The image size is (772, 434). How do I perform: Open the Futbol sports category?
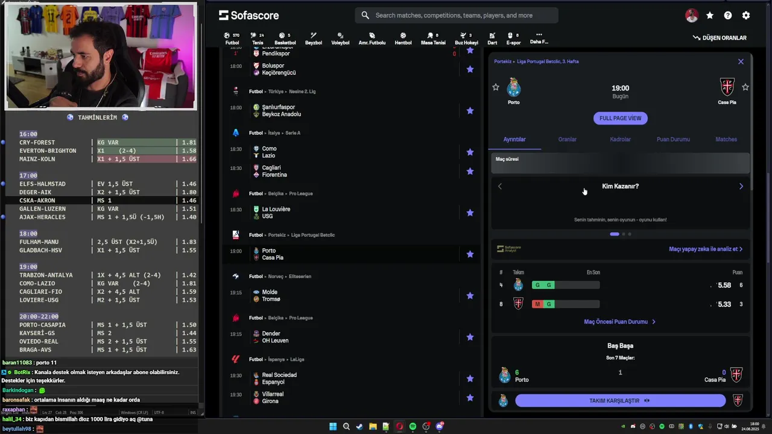232,39
